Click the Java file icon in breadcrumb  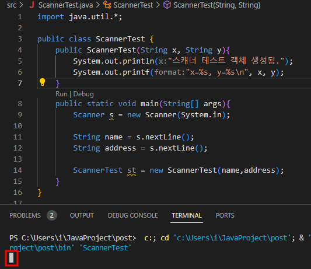[32, 5]
